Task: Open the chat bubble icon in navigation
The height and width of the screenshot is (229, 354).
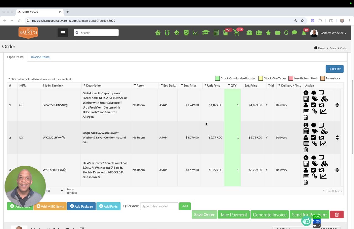Action: tap(295, 33)
